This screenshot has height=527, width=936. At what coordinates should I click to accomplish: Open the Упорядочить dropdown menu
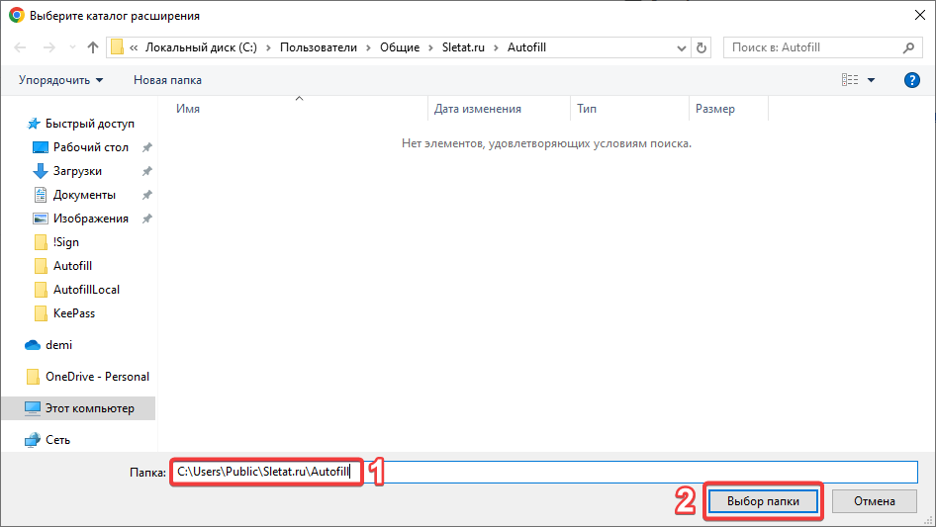(x=60, y=80)
